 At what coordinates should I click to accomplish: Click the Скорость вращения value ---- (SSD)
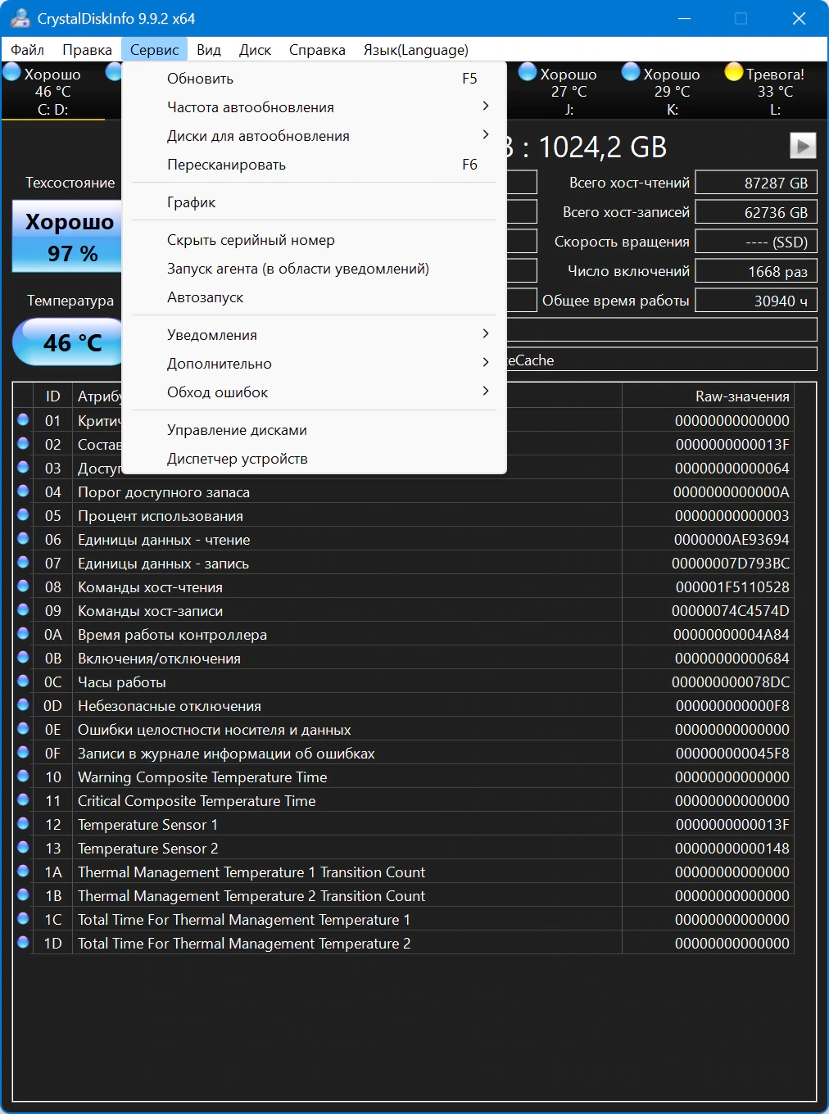pos(755,242)
